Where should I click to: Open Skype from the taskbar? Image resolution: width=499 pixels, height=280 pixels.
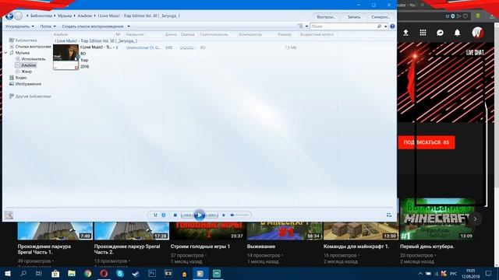coord(120,274)
